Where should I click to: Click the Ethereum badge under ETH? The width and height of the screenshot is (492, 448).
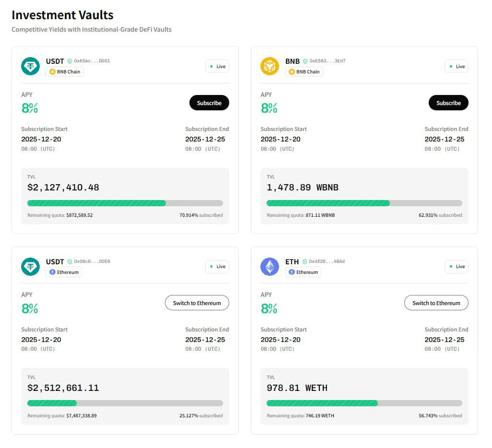pos(303,272)
